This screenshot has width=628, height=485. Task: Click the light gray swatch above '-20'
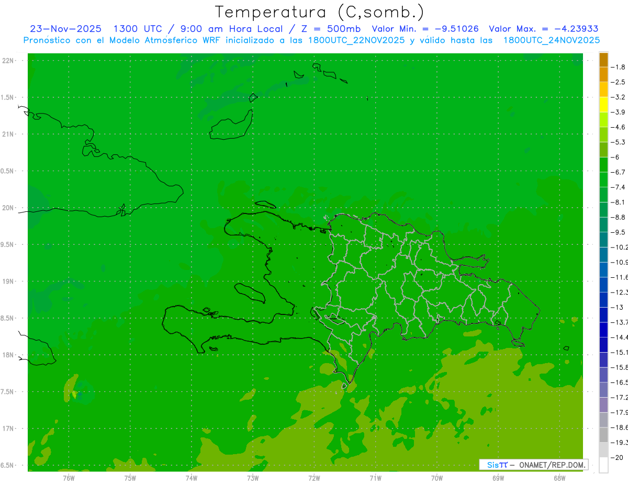click(x=603, y=450)
